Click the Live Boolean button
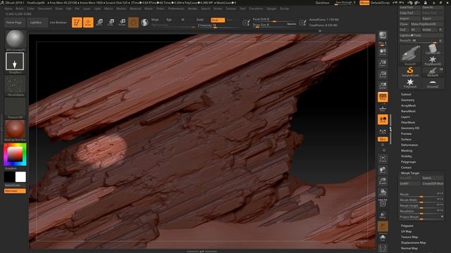451x253 pixels. [58, 22]
